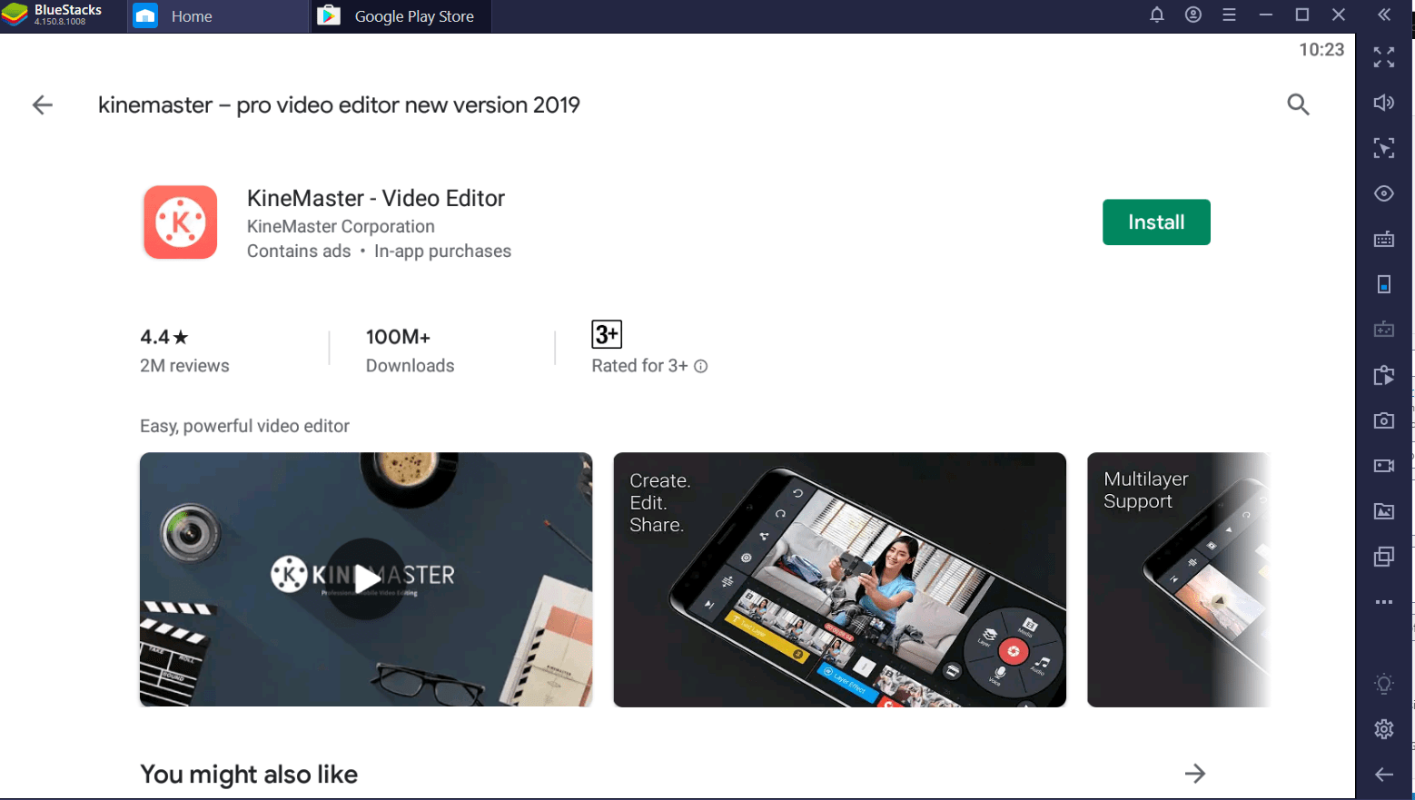Click the volume speaker icon
1415x800 pixels.
(x=1384, y=103)
